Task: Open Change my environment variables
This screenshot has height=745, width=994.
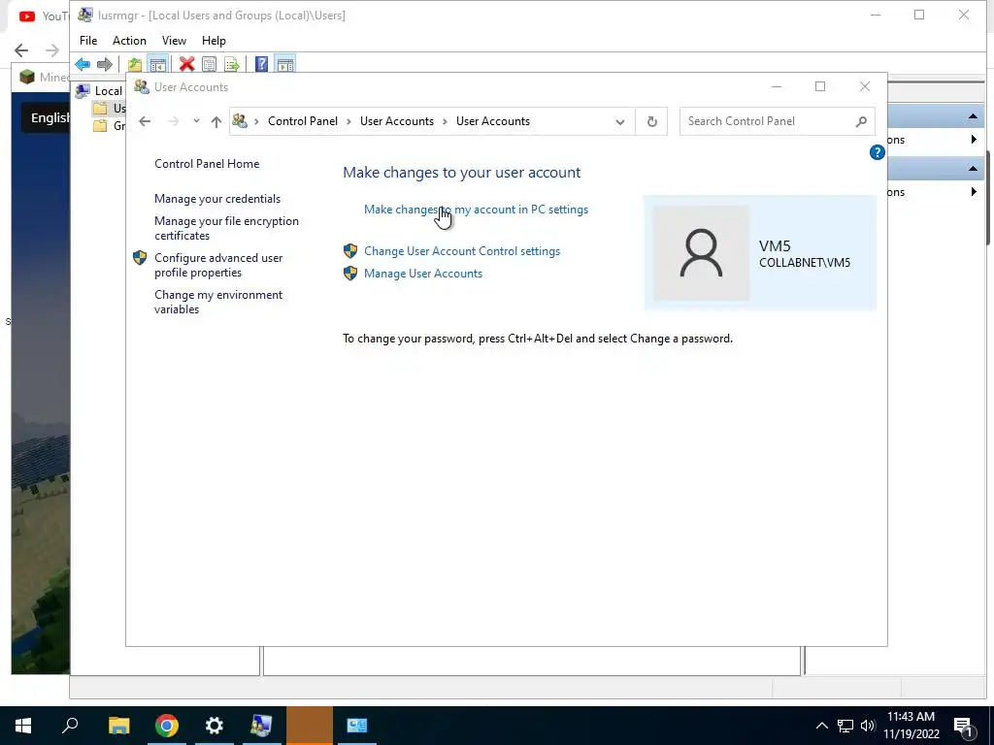Action: coord(218,302)
